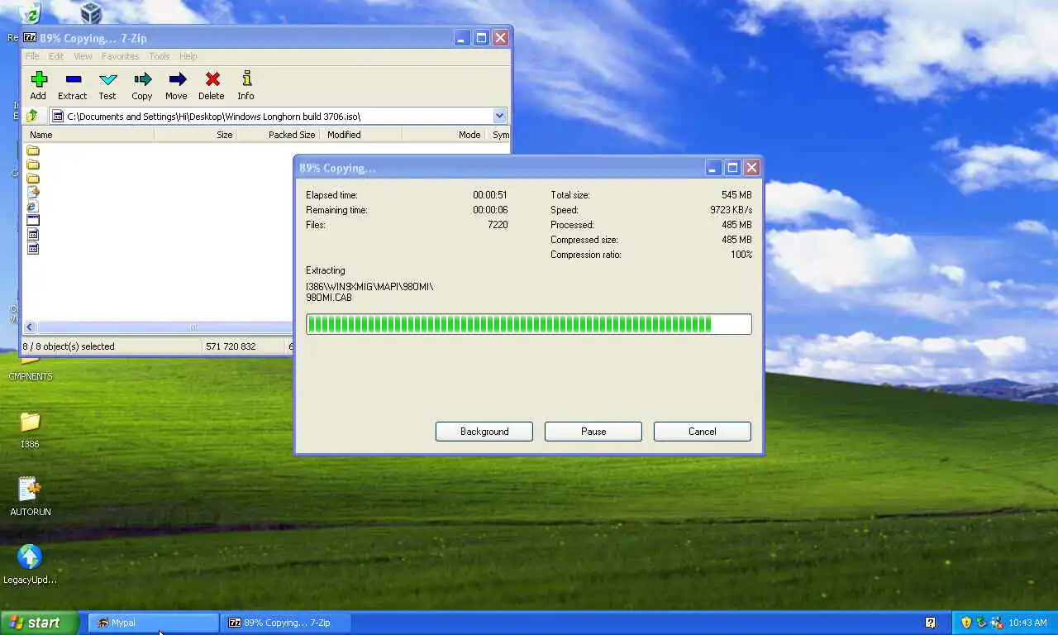Click the '100%' compression ratio value
Viewport: 1058px width, 635px height.
click(741, 255)
